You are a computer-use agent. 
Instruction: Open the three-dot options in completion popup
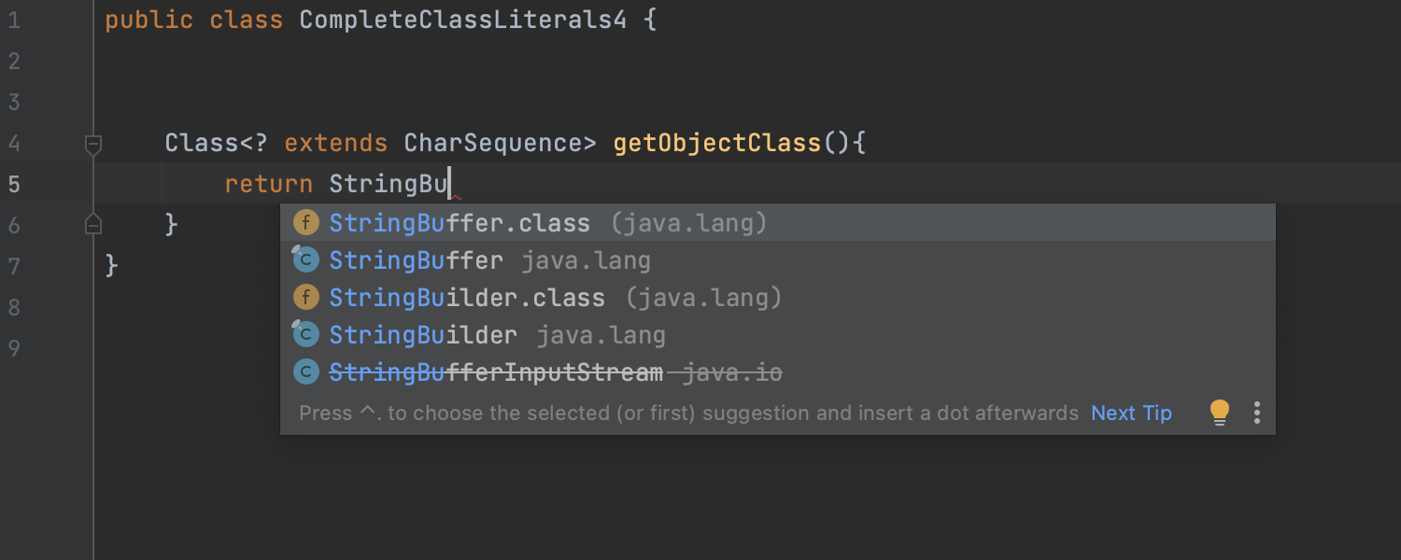pyautogui.click(x=1257, y=413)
